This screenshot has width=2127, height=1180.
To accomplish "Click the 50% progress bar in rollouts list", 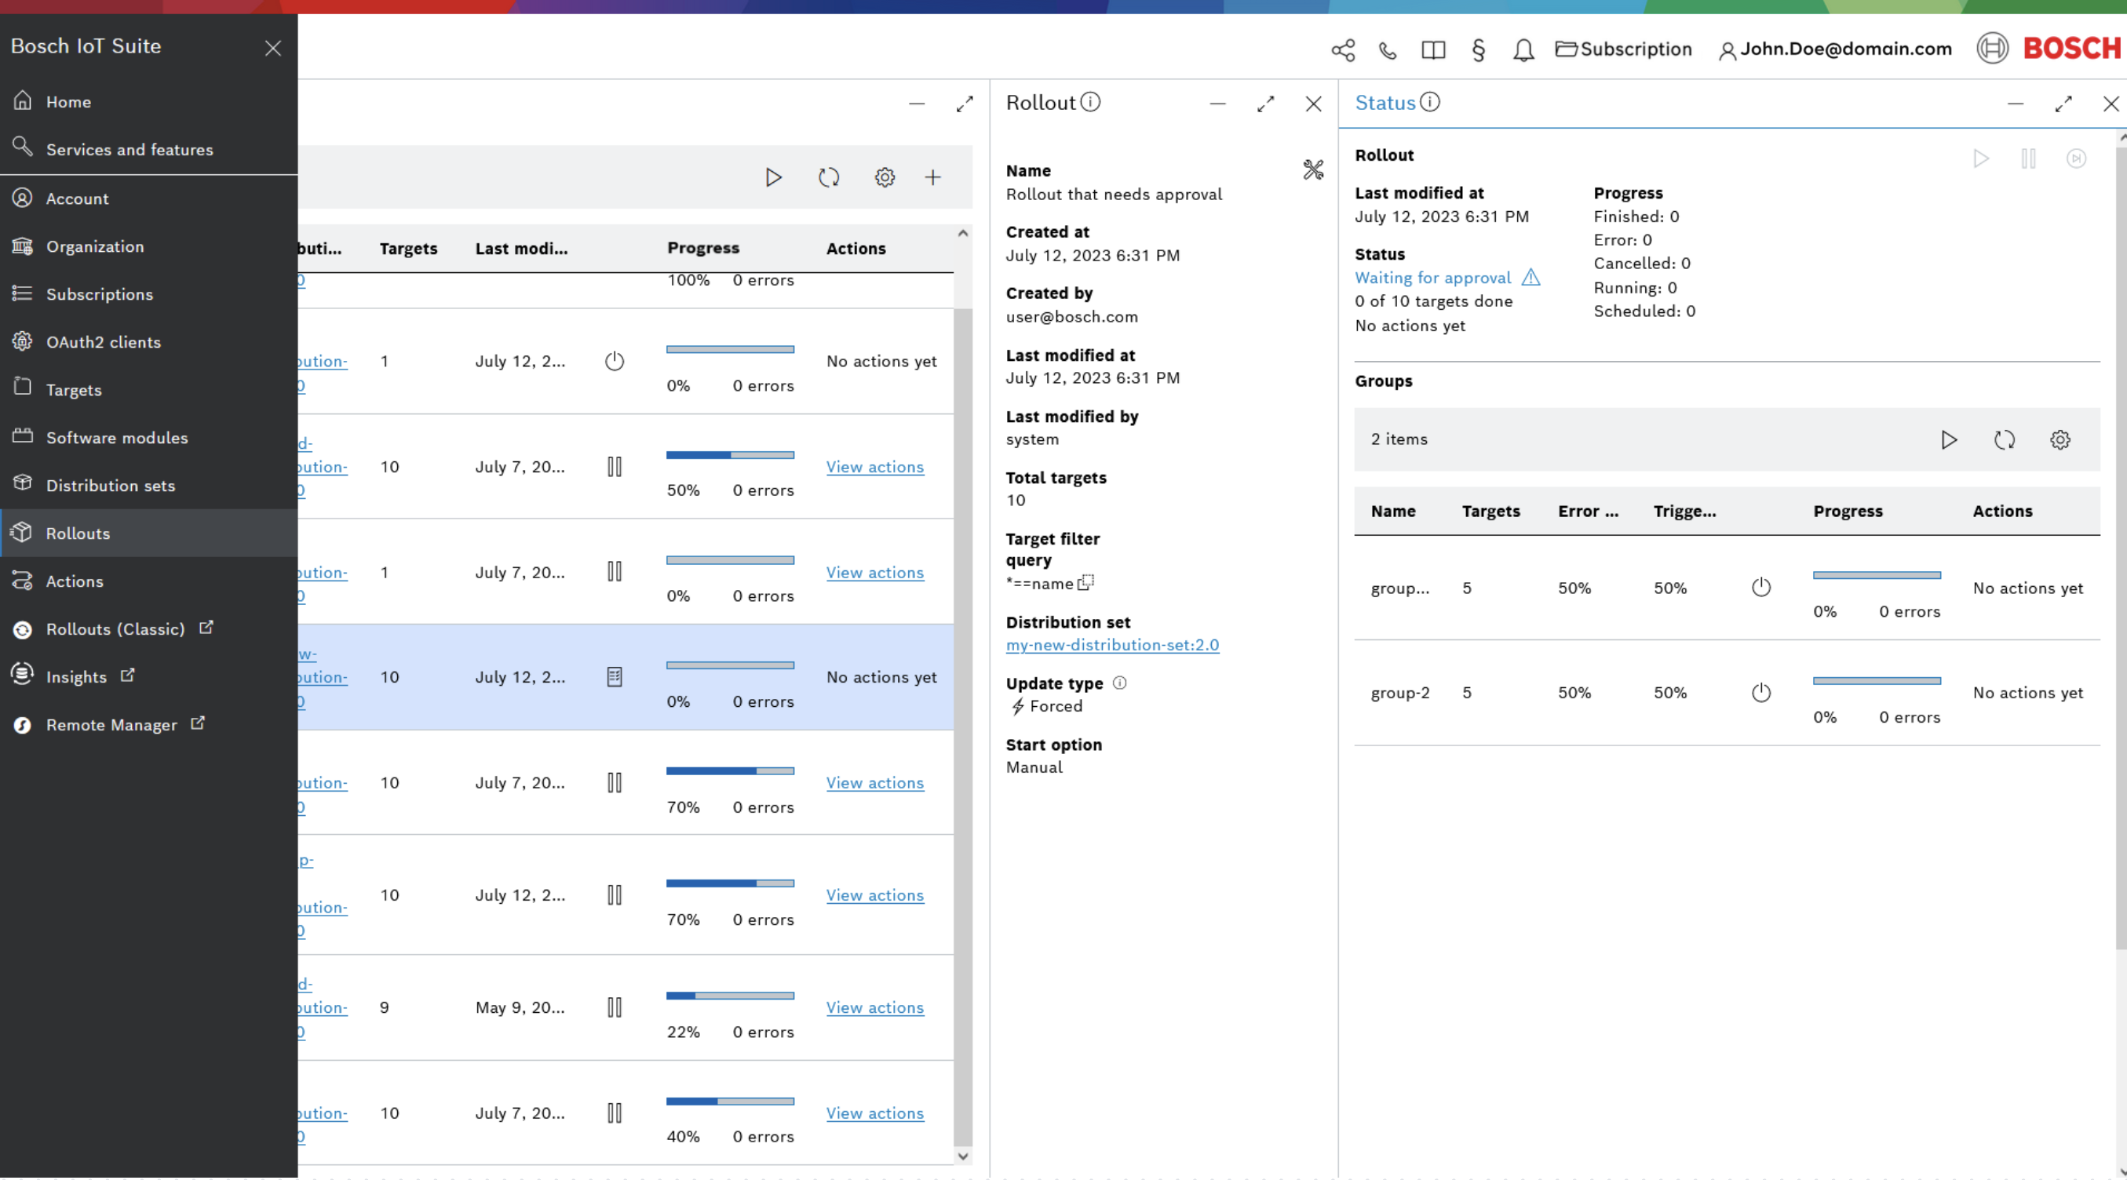I will [x=730, y=455].
